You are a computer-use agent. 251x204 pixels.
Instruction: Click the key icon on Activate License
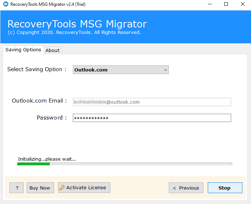(x=62, y=187)
